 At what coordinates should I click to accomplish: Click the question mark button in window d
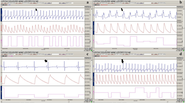click(x=182, y=58)
